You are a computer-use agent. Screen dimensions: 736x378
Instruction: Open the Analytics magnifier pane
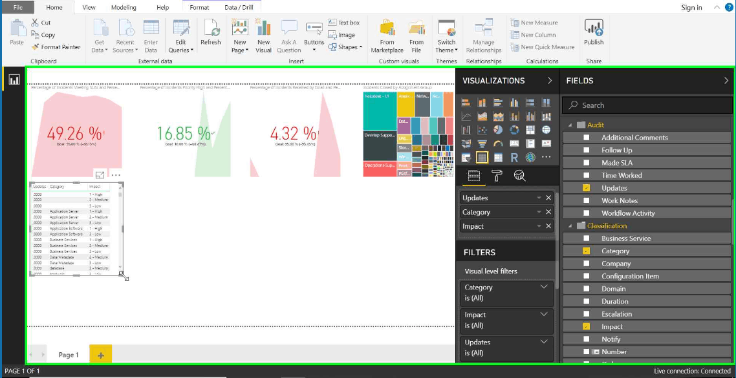pyautogui.click(x=519, y=176)
